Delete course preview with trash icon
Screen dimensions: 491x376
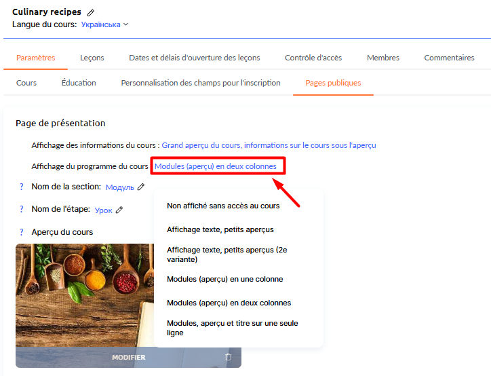point(229,357)
